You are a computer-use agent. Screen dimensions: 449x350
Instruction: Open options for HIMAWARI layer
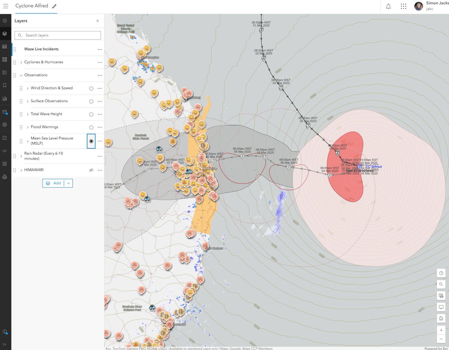pos(100,170)
